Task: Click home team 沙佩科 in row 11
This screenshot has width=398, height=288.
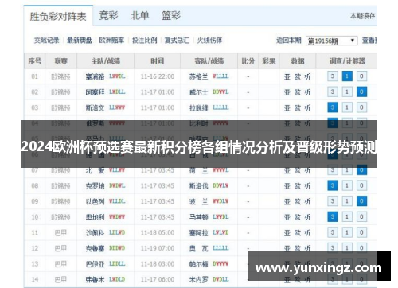Action: pos(95,233)
